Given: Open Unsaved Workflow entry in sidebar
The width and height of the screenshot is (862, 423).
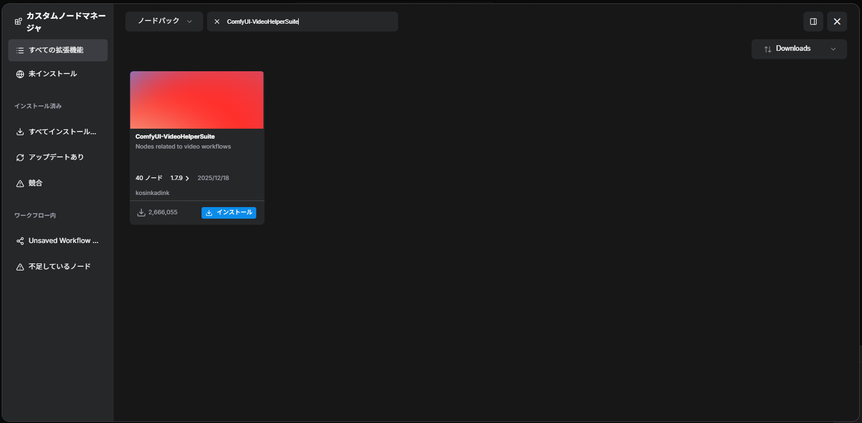Looking at the screenshot, I should pos(58,241).
